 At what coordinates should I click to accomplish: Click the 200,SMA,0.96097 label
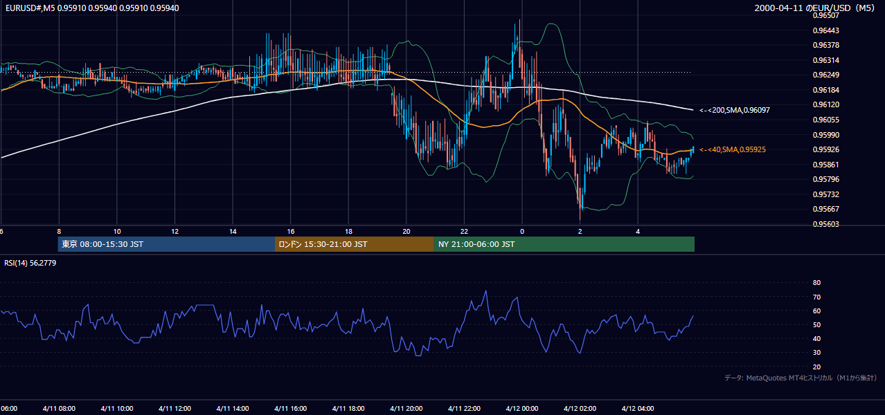tap(735, 110)
